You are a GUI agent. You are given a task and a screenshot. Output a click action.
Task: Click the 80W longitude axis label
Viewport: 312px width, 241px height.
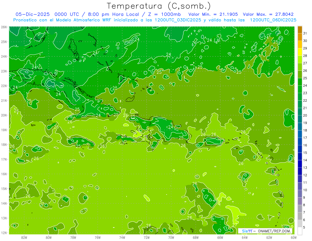click(x=49, y=237)
